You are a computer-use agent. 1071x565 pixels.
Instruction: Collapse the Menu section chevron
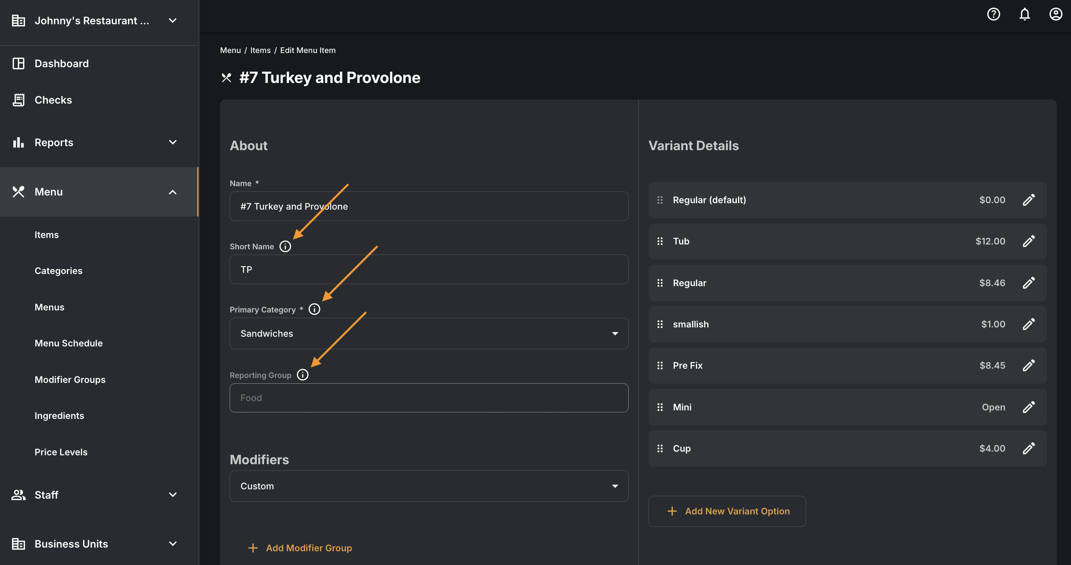[173, 192]
